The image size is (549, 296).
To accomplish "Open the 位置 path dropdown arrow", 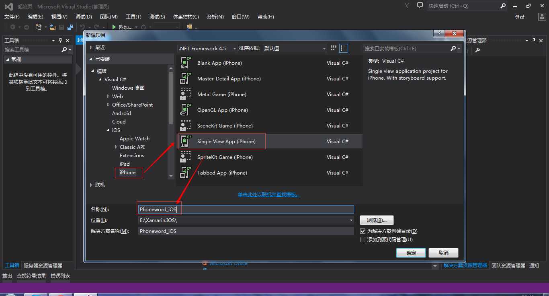I will click(x=351, y=220).
